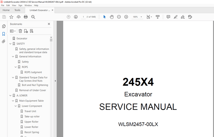Viewport: 214px width, 137px height.
Task: Close the Linkbelt Excavator document tab
Action: pos(52,10)
